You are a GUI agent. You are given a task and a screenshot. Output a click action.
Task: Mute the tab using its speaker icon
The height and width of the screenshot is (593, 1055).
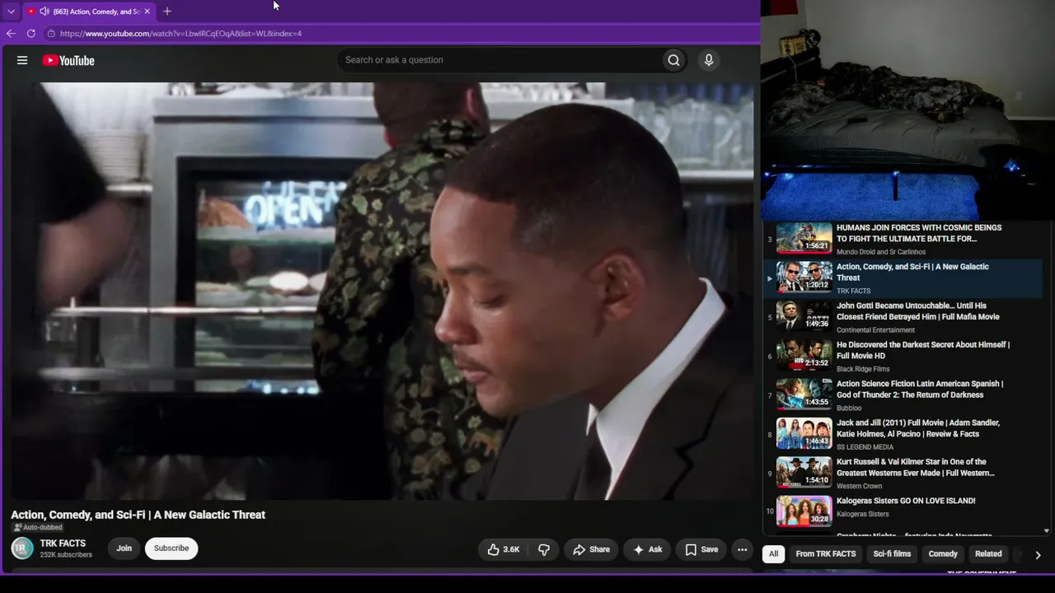(x=44, y=12)
